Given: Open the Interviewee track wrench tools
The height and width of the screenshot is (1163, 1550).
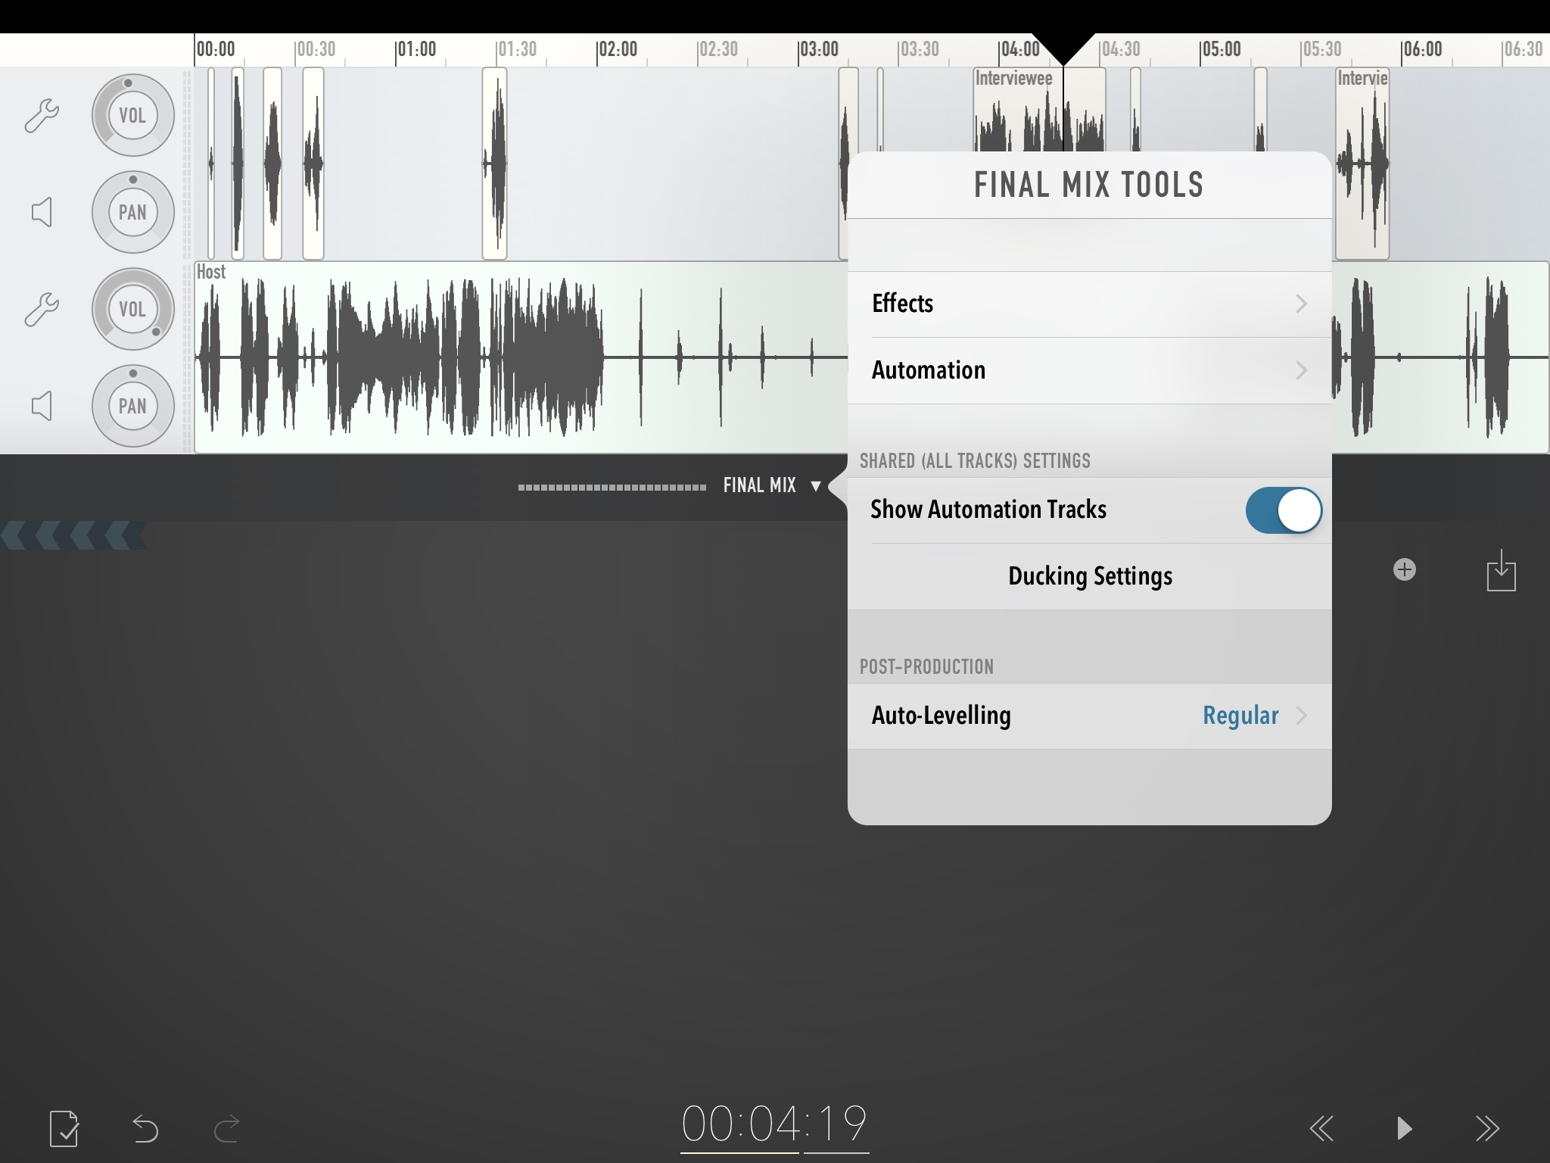Looking at the screenshot, I should 42,115.
